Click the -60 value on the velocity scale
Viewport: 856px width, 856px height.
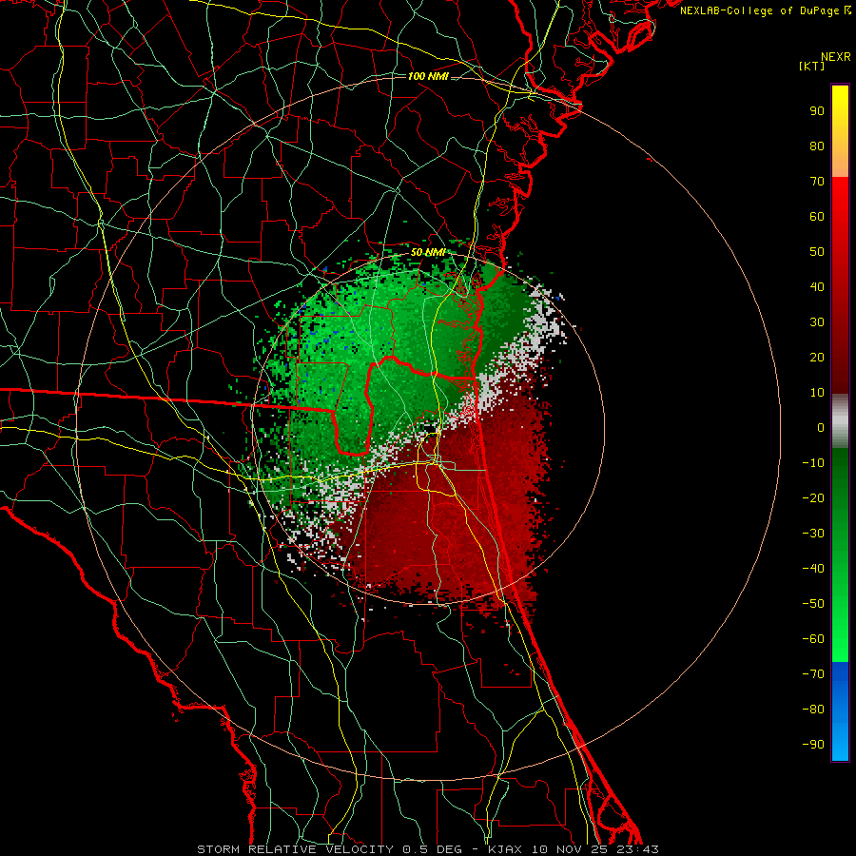point(813,639)
